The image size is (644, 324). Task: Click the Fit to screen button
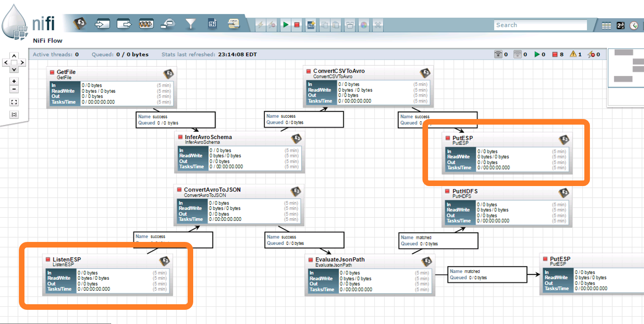click(x=14, y=102)
